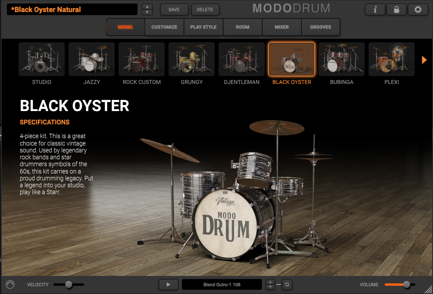Viewport: 433px width, 294px height.
Task: Click the MIDI indicator icon beside Velocity
Action: pos(10,285)
